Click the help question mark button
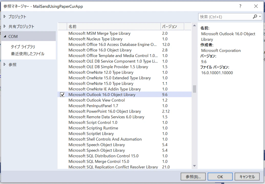265x184 pixels. [x=240, y=6]
